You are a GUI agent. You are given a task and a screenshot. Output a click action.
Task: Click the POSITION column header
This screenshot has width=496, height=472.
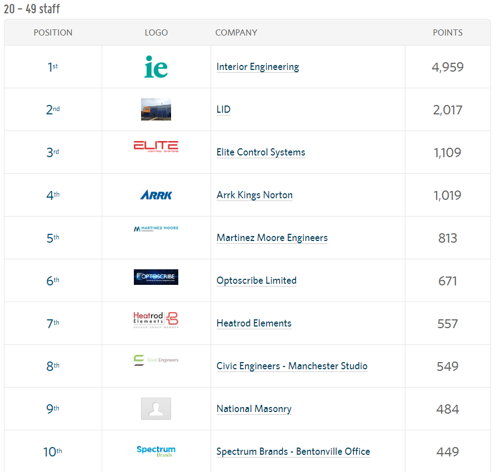click(53, 33)
